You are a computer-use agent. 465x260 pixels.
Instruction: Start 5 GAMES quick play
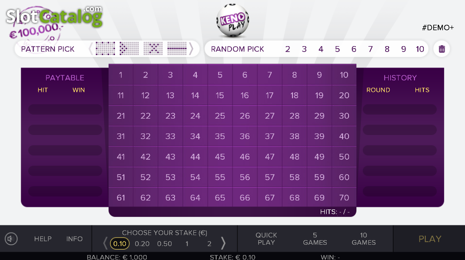[x=315, y=239]
